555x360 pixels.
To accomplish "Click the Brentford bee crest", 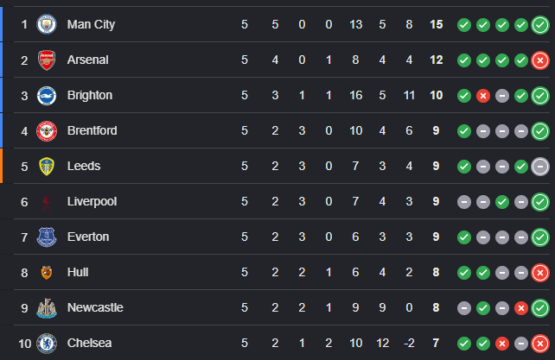I will coord(47,131).
